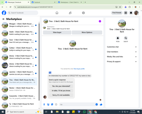The height and width of the screenshot is (114, 142).
Task: Open Cassandra conversation in list
Action: tap(19, 97)
